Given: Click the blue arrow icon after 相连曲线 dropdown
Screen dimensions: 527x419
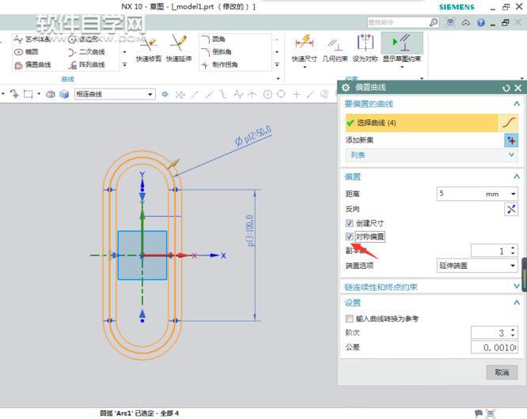Looking at the screenshot, I should (165, 94).
